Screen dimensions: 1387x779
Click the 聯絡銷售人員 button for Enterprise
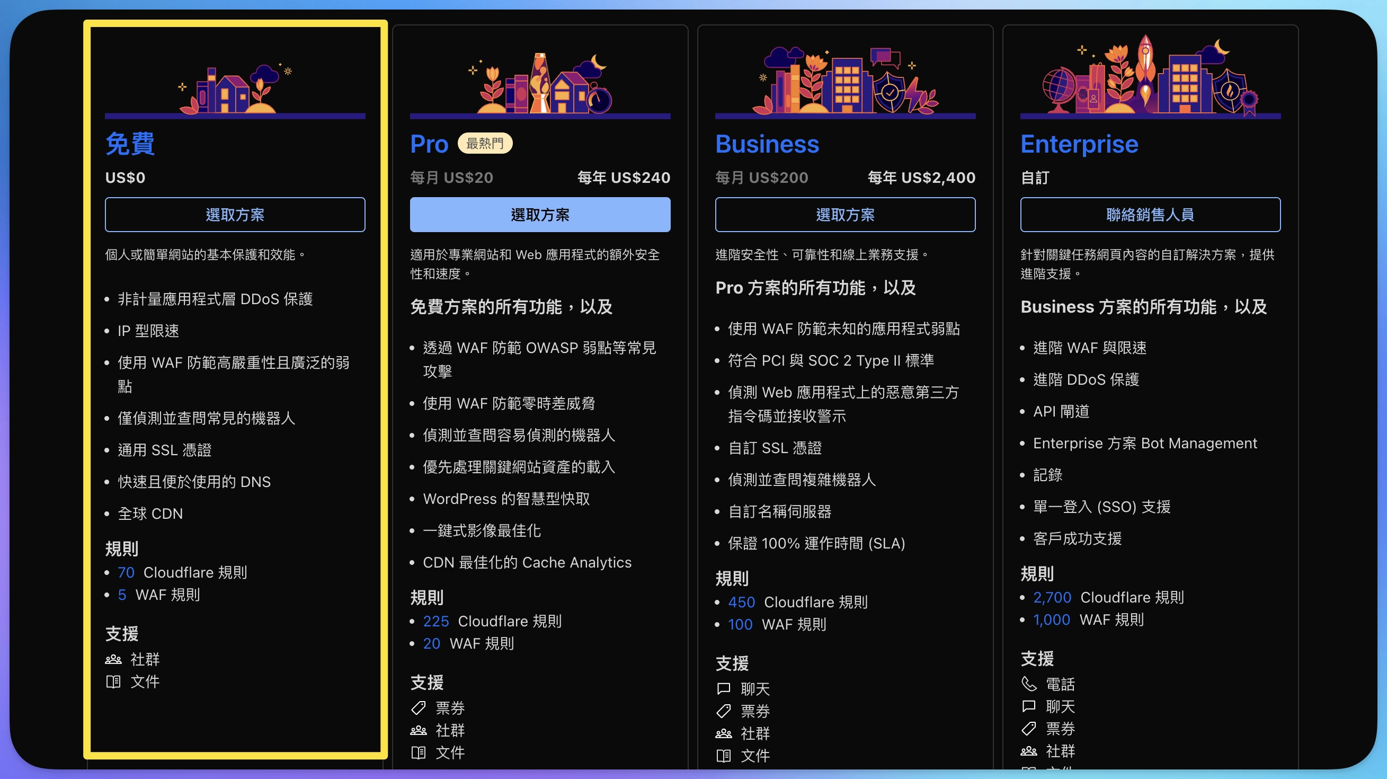coord(1150,215)
